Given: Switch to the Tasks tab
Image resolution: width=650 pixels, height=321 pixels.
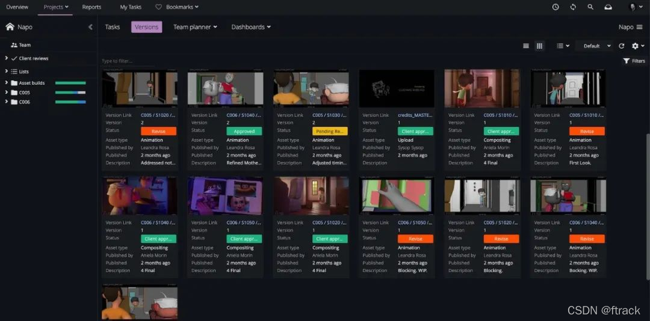Looking at the screenshot, I should point(113,27).
